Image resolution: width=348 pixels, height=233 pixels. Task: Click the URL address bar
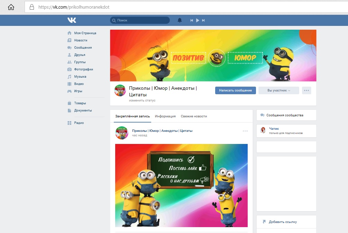pos(186,7)
